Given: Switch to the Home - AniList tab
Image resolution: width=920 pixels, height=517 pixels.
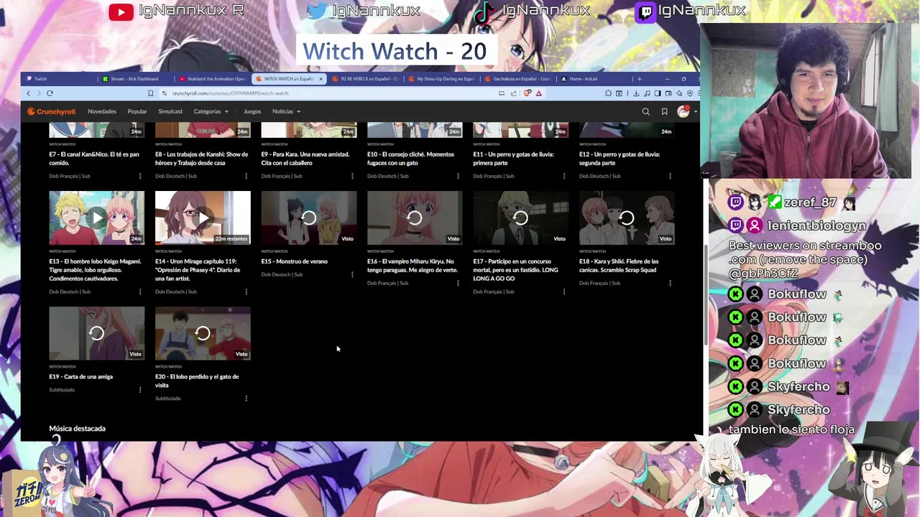Looking at the screenshot, I should click(x=594, y=79).
